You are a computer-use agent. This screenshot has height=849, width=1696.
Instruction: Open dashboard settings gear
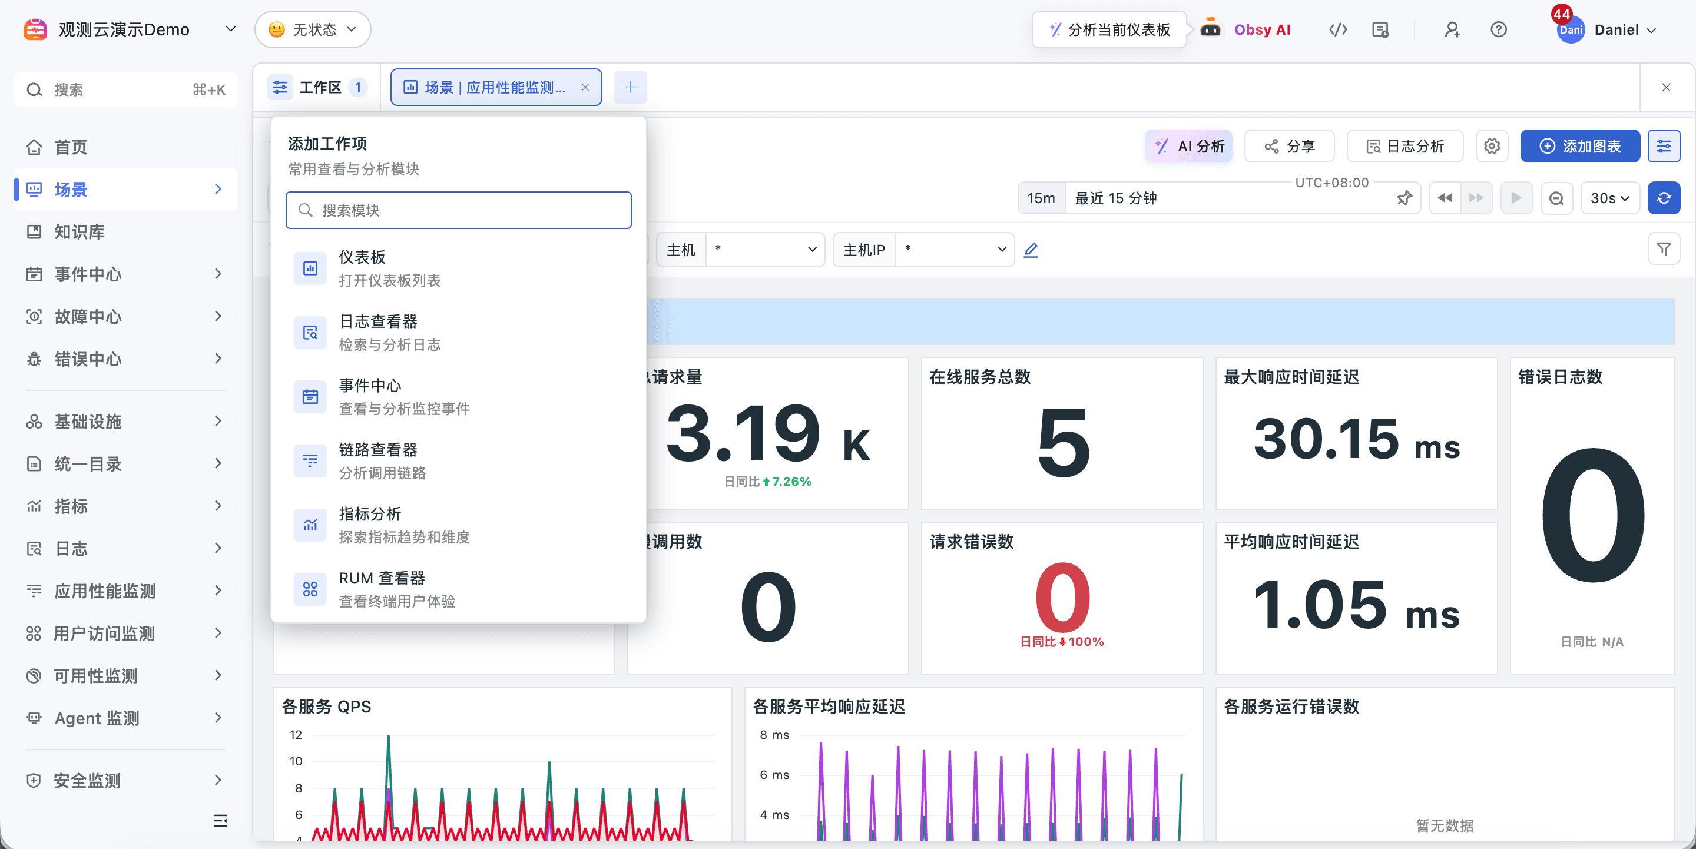(1492, 146)
